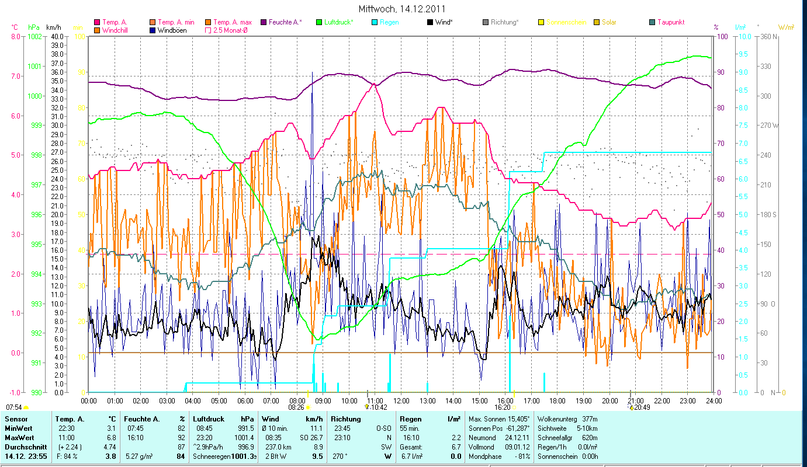Click the cyan Regen legend swatch
807x467 pixels.
[375, 22]
